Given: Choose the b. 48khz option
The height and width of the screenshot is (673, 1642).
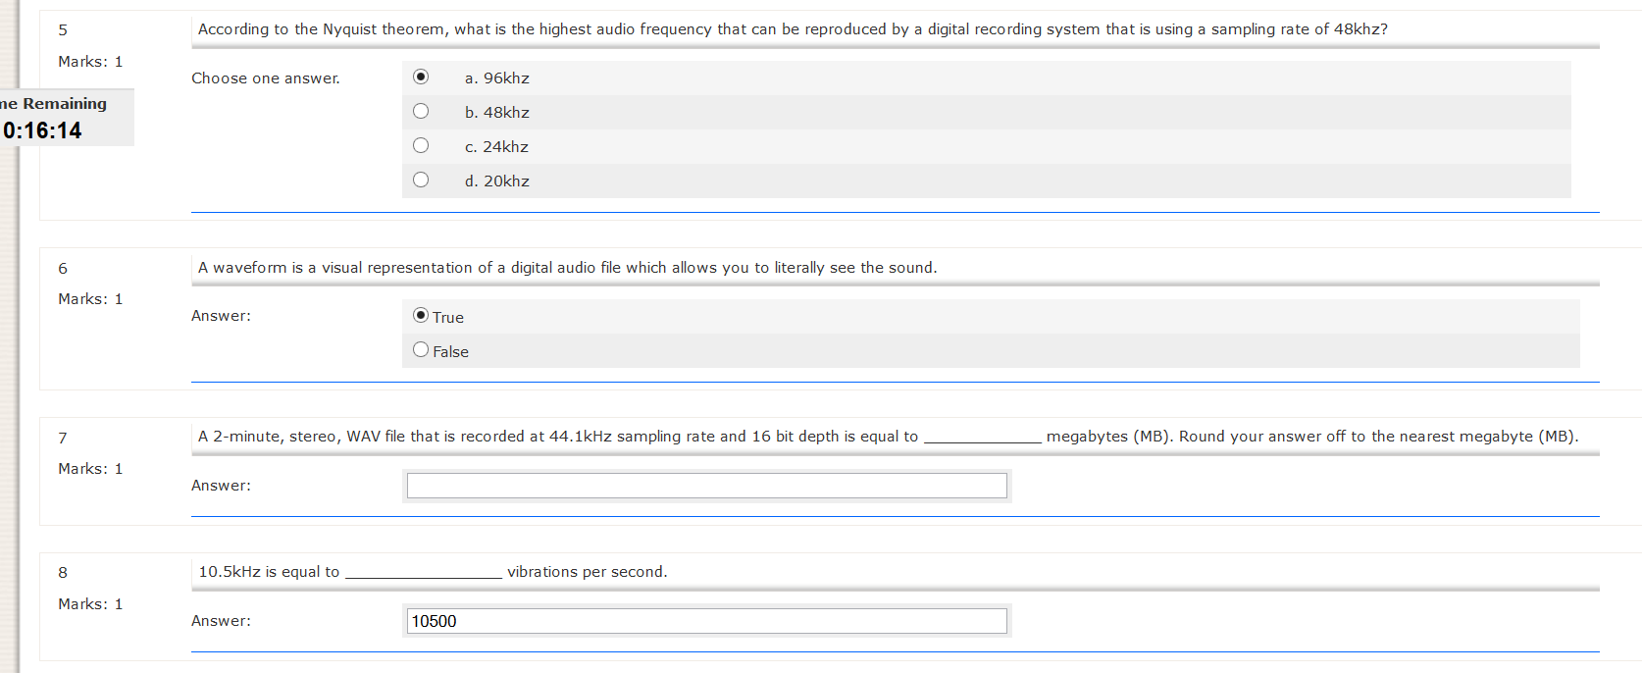Looking at the screenshot, I should point(421,111).
